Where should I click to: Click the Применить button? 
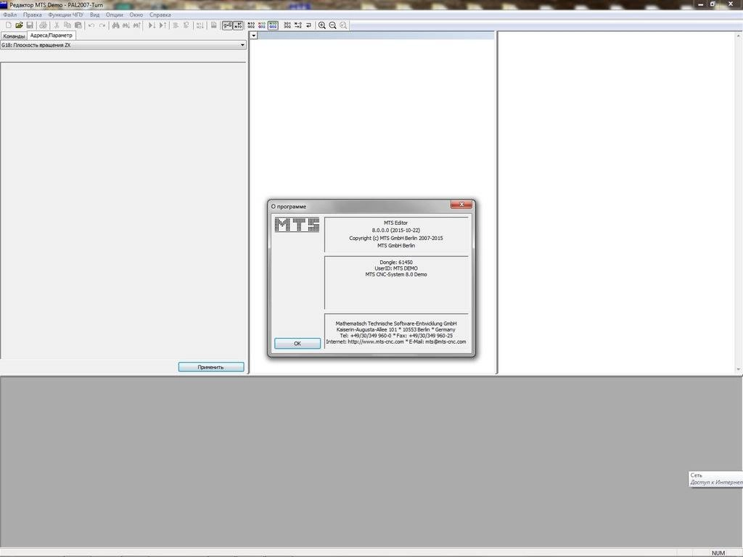click(x=211, y=367)
